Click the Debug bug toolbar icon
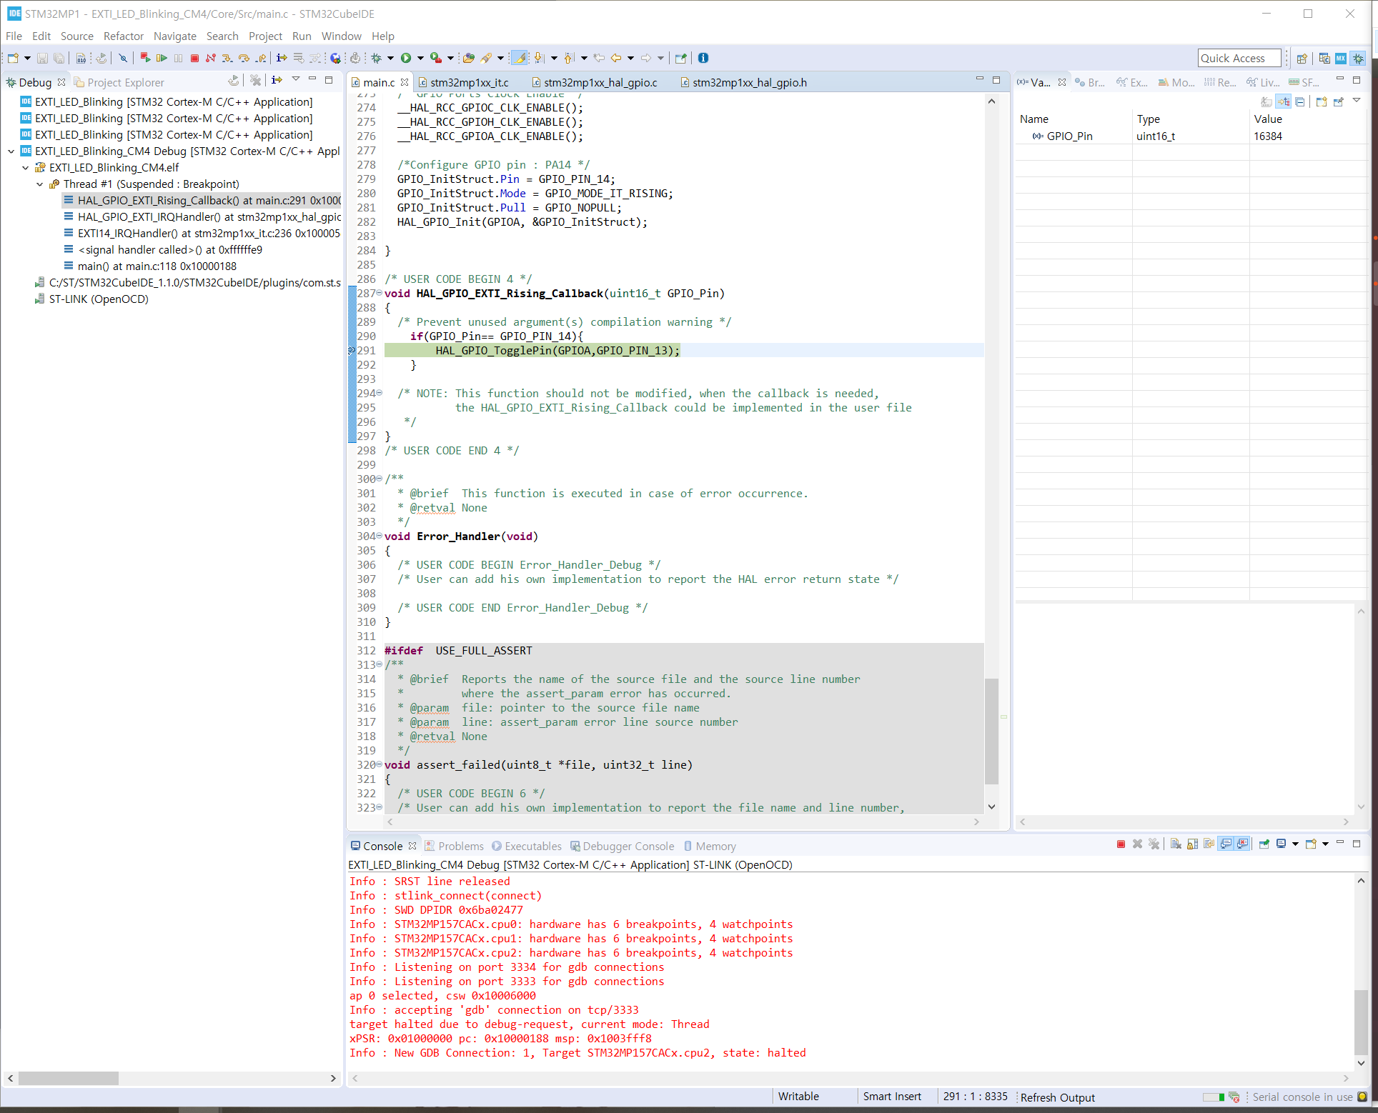Viewport: 1378px width, 1113px height. 377,58
